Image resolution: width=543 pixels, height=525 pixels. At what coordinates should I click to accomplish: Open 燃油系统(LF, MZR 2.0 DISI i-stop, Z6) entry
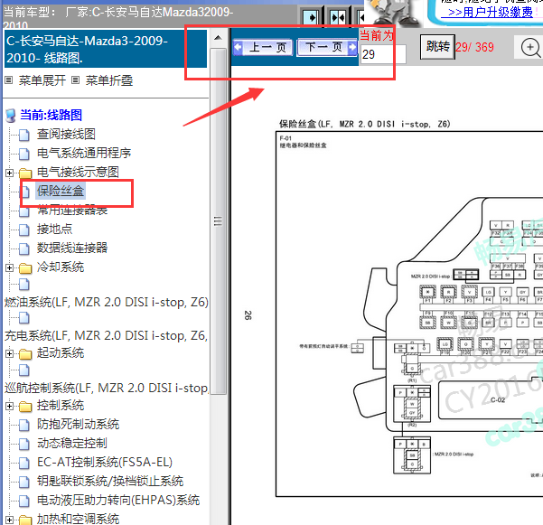click(x=107, y=302)
